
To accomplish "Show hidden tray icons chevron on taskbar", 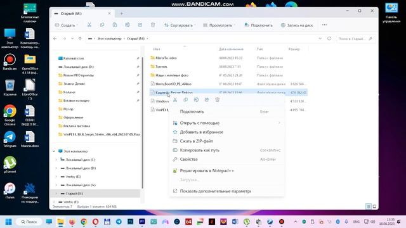I will [x=296, y=222].
